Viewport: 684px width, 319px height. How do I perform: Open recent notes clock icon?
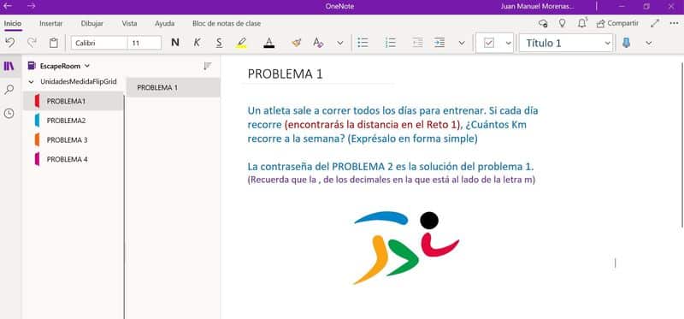tap(9, 114)
